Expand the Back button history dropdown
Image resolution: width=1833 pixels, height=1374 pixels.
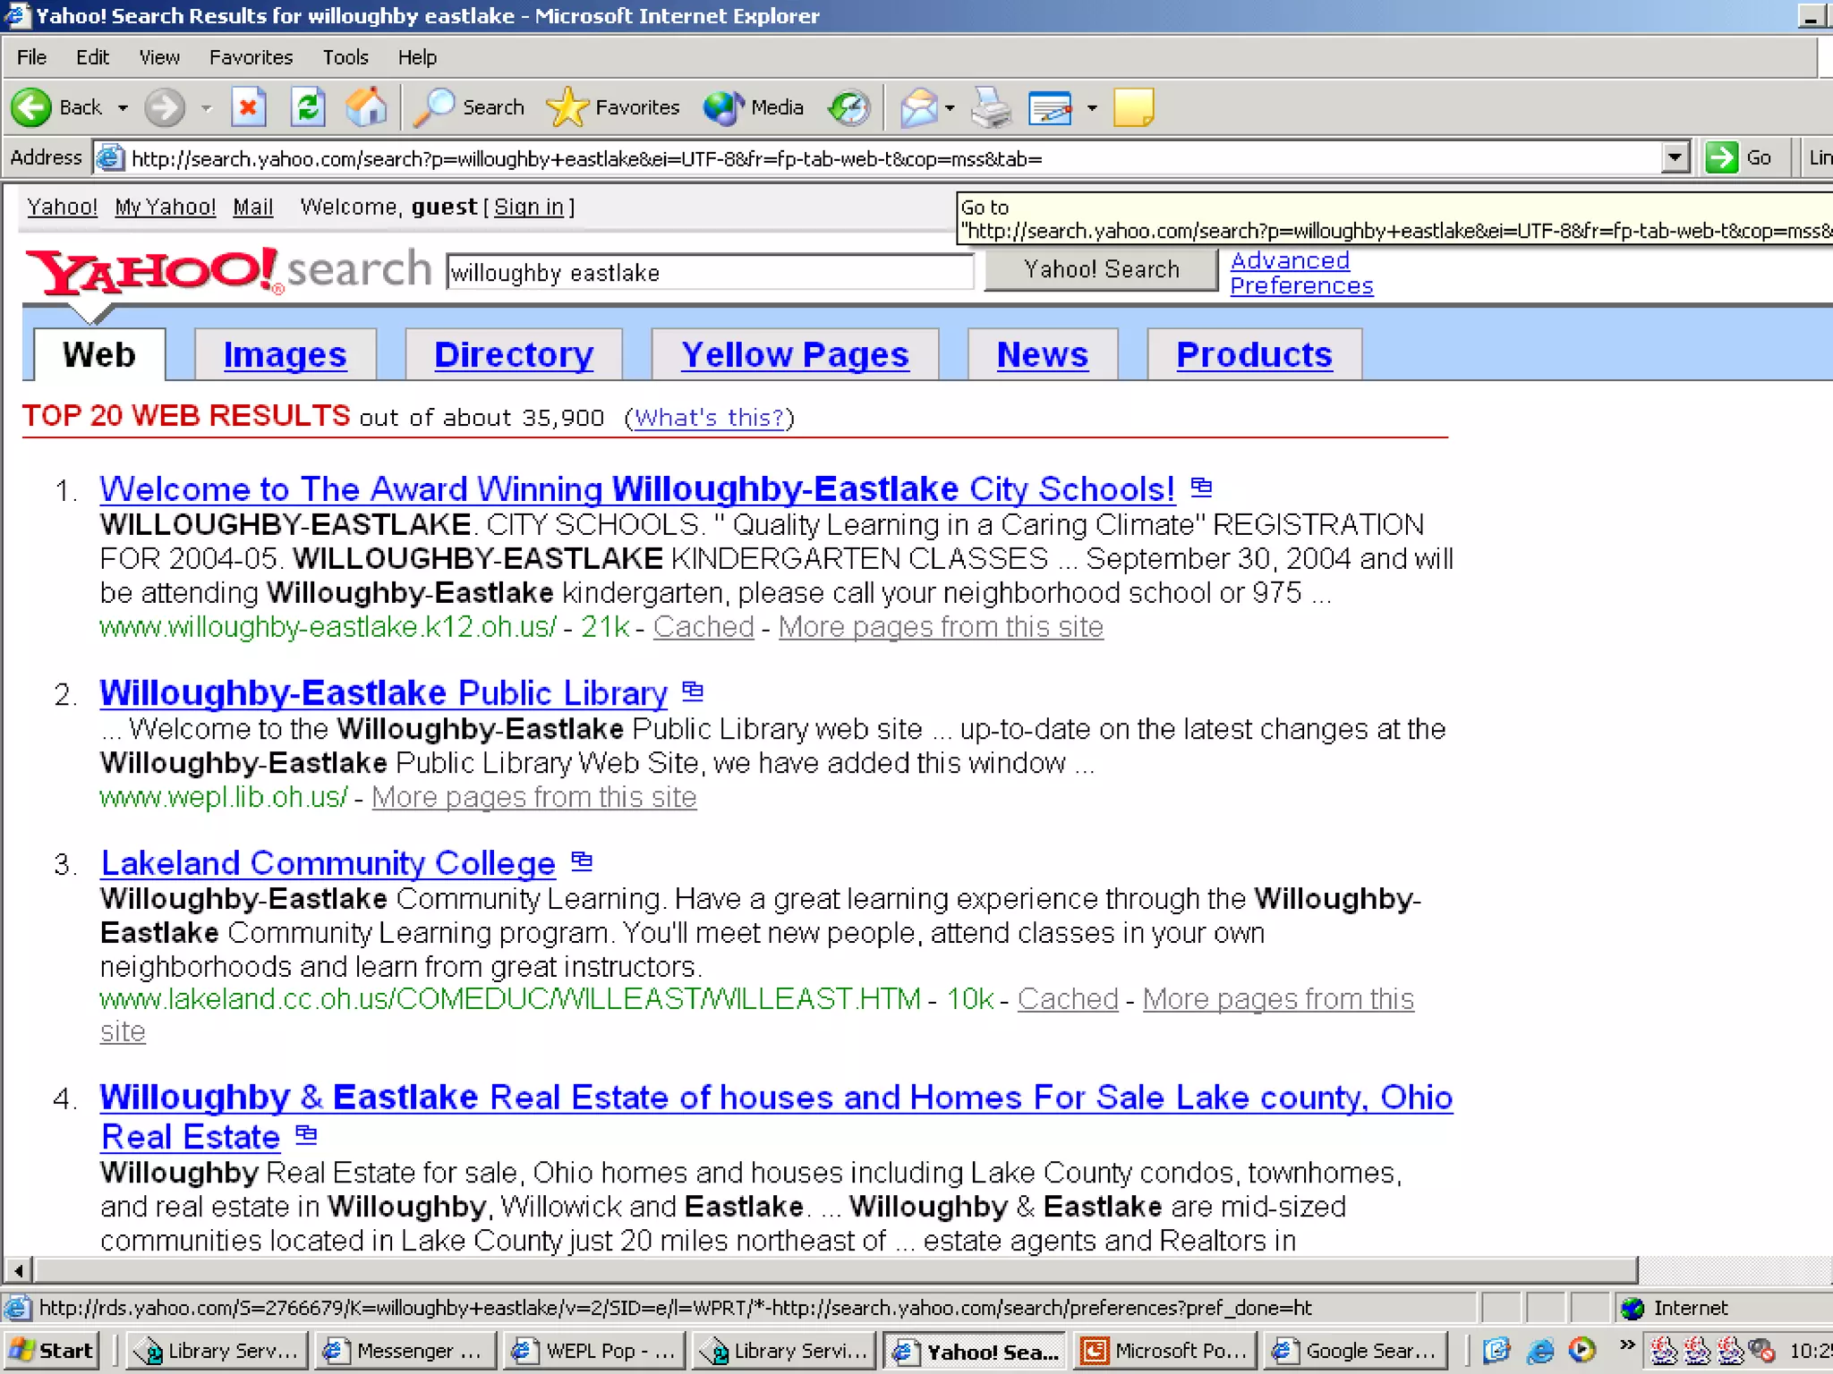pyautogui.click(x=124, y=108)
